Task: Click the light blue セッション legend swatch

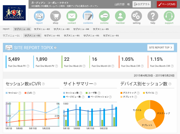Action: [7, 93]
